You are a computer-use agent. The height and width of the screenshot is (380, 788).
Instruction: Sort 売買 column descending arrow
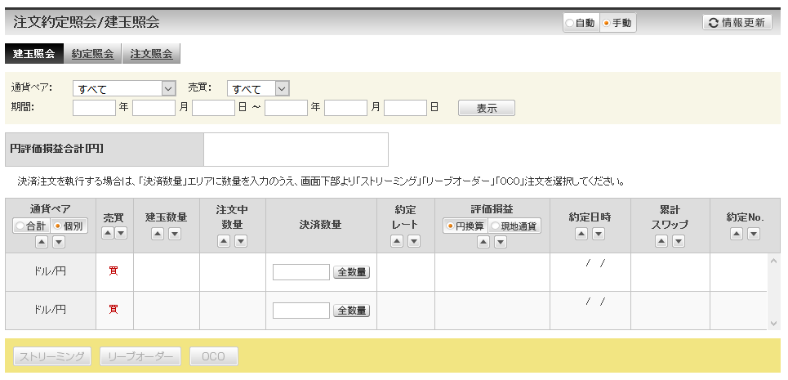click(x=121, y=233)
